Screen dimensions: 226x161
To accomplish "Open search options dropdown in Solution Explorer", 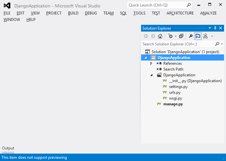I will coord(222,44).
